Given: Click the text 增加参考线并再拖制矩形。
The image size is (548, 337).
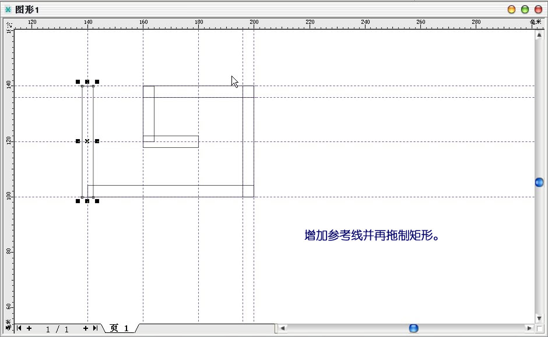Looking at the screenshot, I should coord(372,236).
